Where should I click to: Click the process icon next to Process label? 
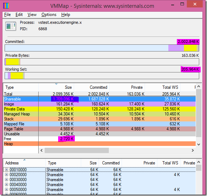[11, 26]
